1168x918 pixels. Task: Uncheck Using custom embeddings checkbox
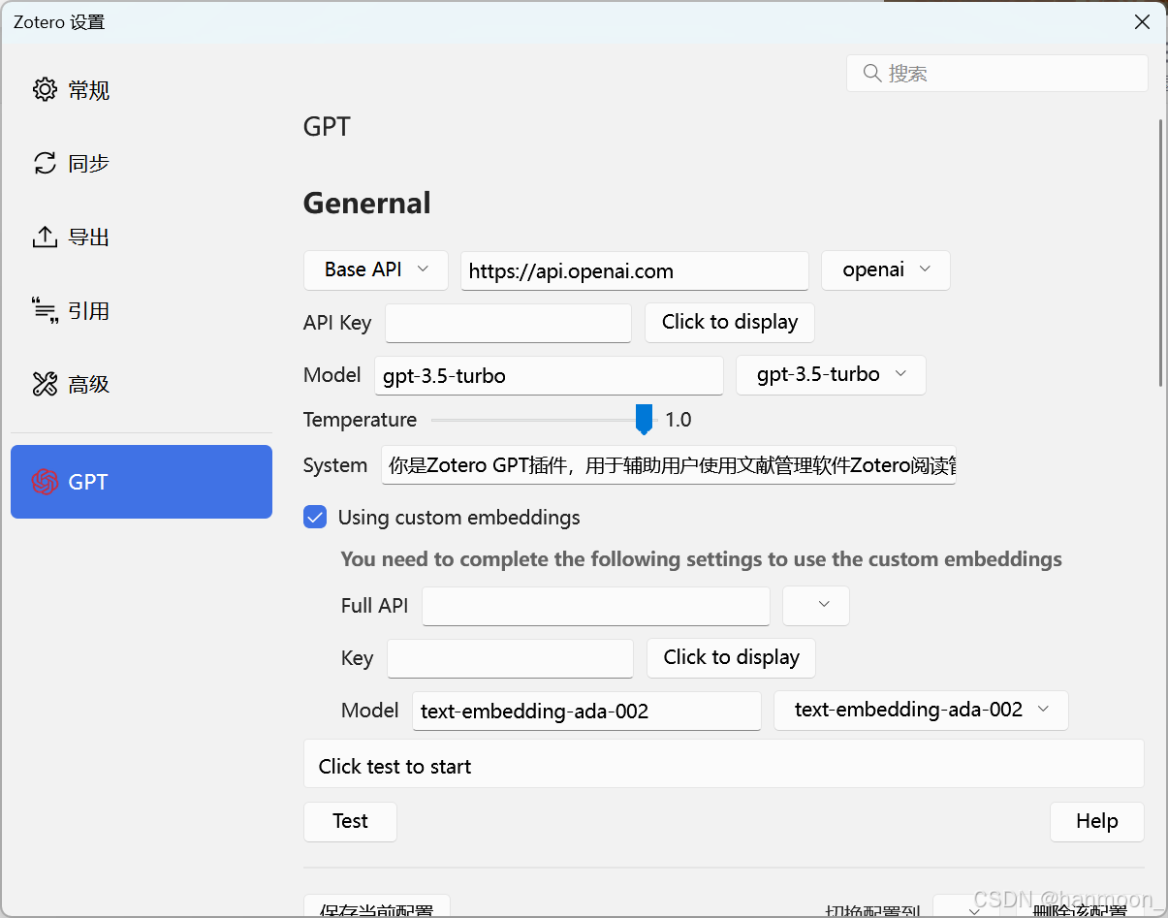pyautogui.click(x=315, y=517)
